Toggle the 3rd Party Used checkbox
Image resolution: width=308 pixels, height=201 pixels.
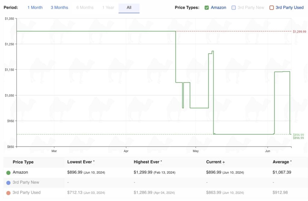272,8
